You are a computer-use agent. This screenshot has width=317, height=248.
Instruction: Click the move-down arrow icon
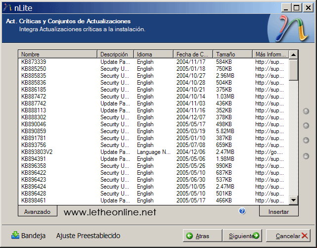coord(306,140)
